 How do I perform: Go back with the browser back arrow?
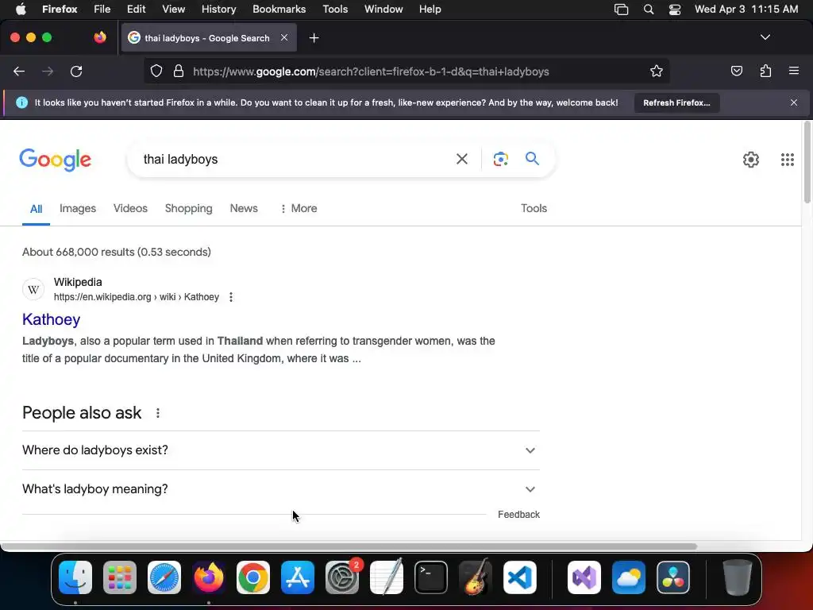(19, 71)
